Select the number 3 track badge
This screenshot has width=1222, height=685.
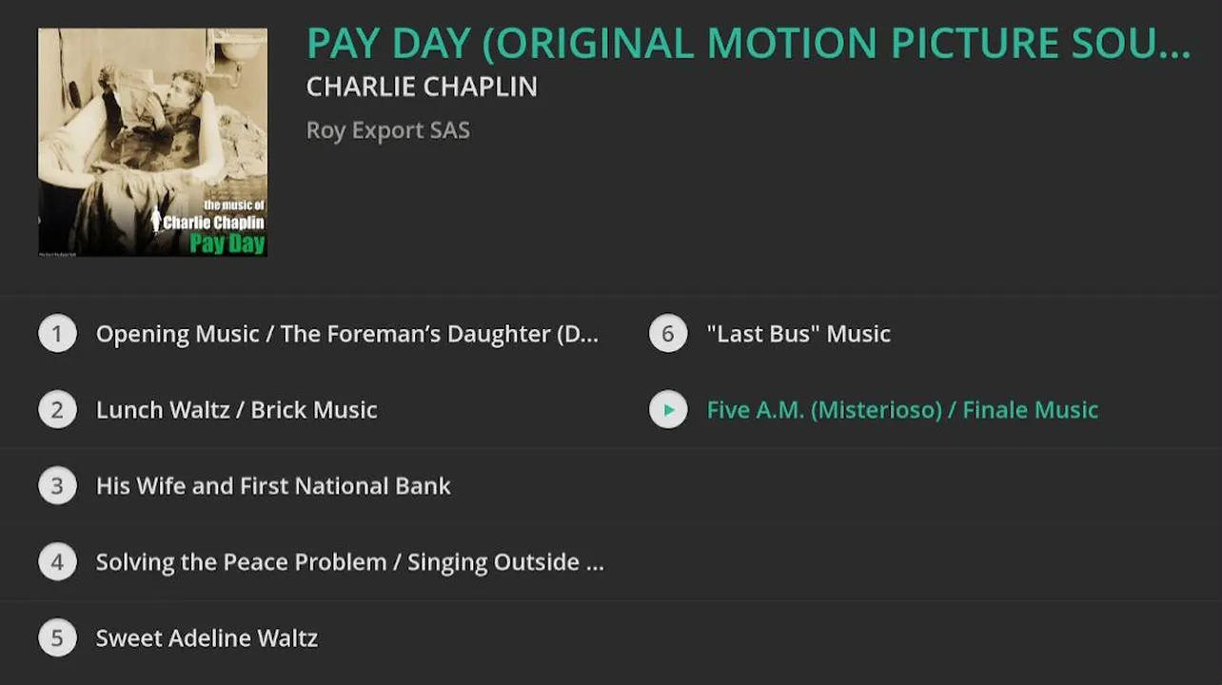(x=57, y=486)
